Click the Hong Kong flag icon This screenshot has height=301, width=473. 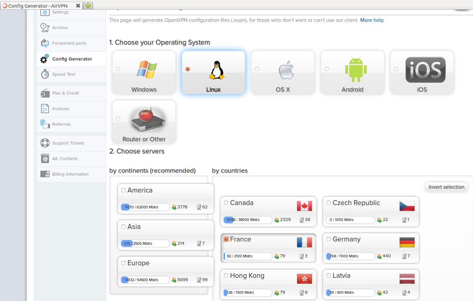click(x=305, y=279)
